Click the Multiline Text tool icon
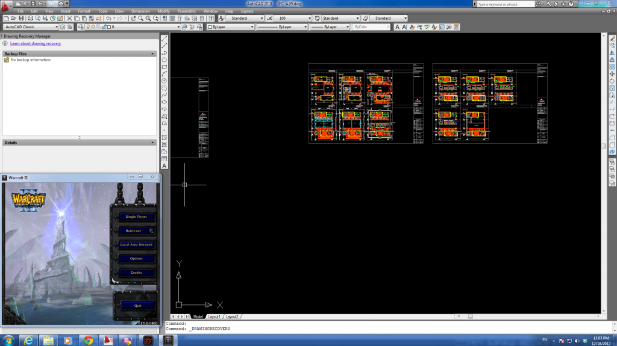This screenshot has height=346, width=617. [x=164, y=165]
